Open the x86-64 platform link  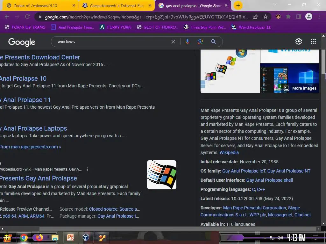10,216
